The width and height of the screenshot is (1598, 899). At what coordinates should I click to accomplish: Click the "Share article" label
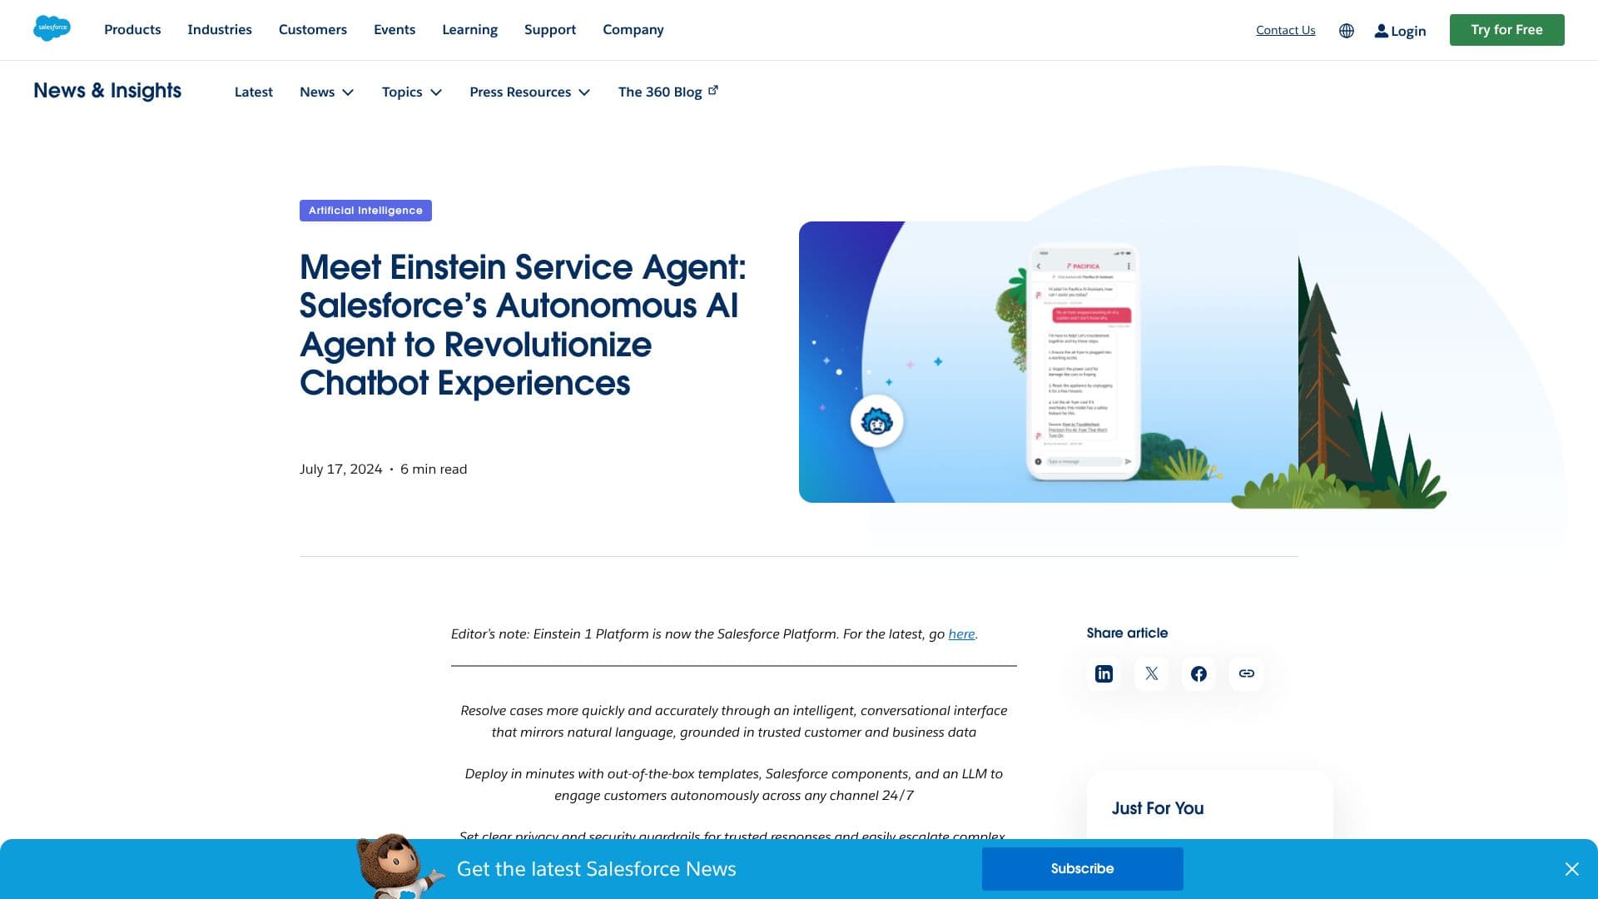[x=1127, y=633]
